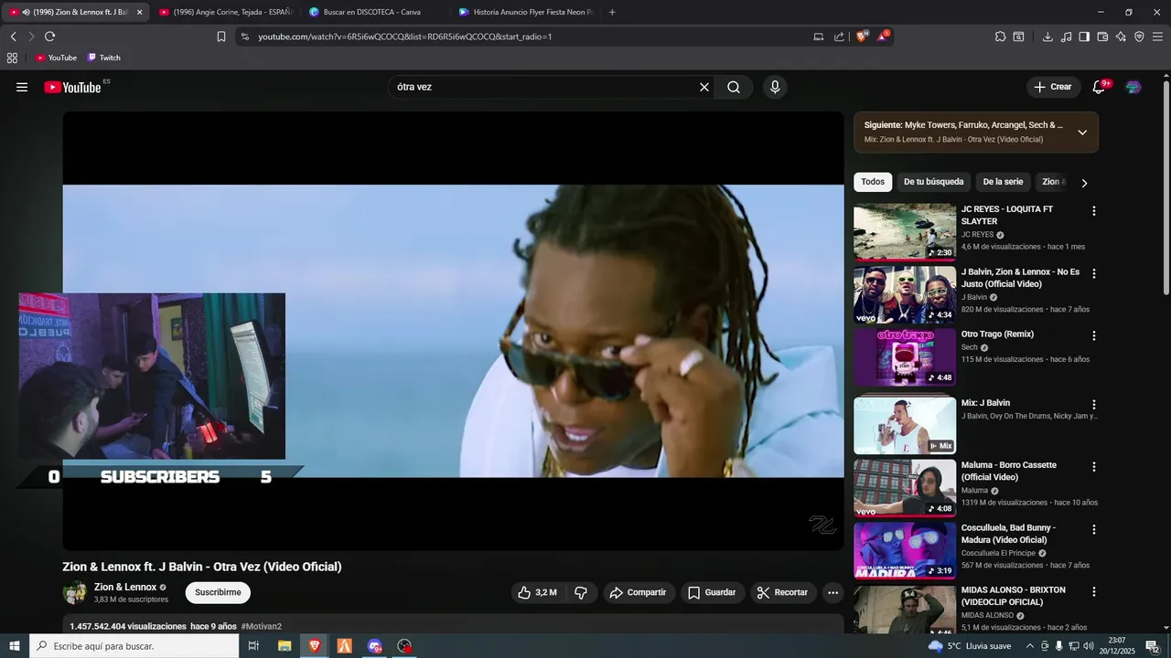Open media control music note icon
This screenshot has width=1171, height=658.
[x=1066, y=37]
